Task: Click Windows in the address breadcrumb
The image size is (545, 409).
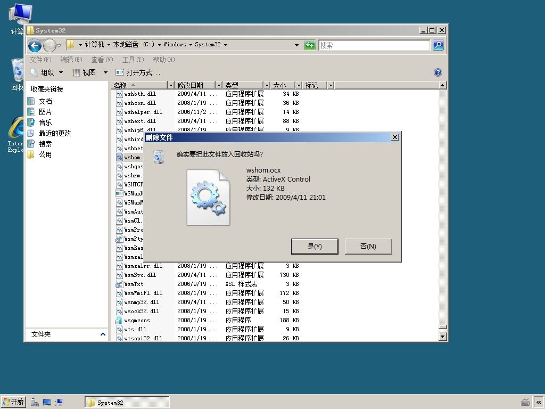Action: click(x=175, y=45)
